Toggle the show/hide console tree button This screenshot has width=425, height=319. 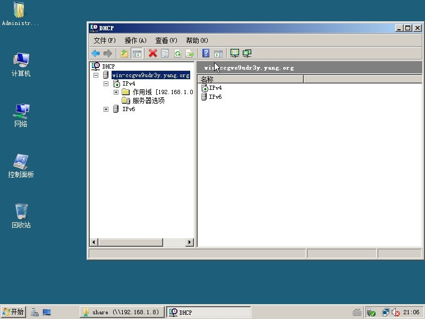pyautogui.click(x=137, y=53)
